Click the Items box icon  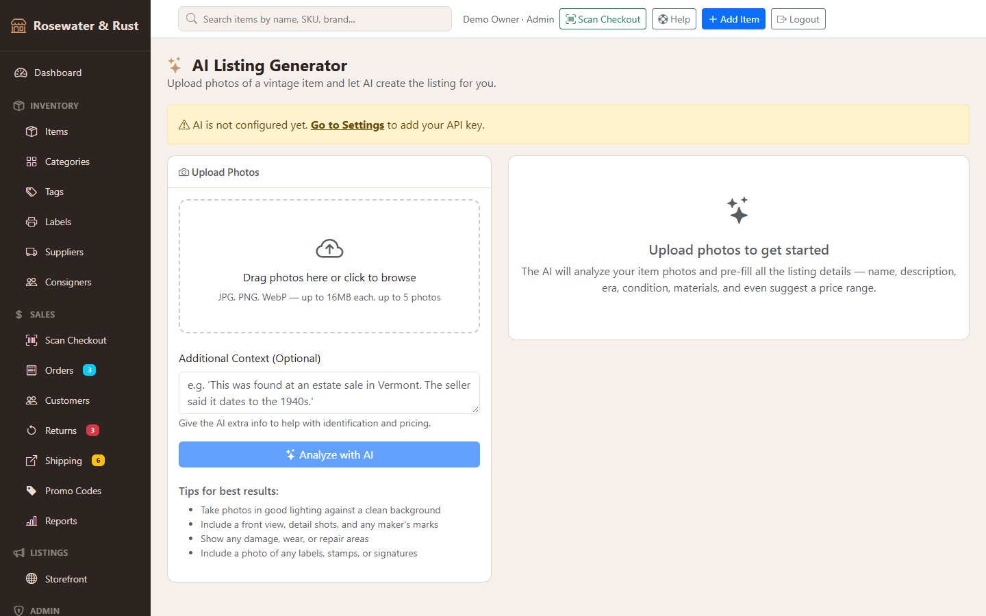tap(31, 131)
